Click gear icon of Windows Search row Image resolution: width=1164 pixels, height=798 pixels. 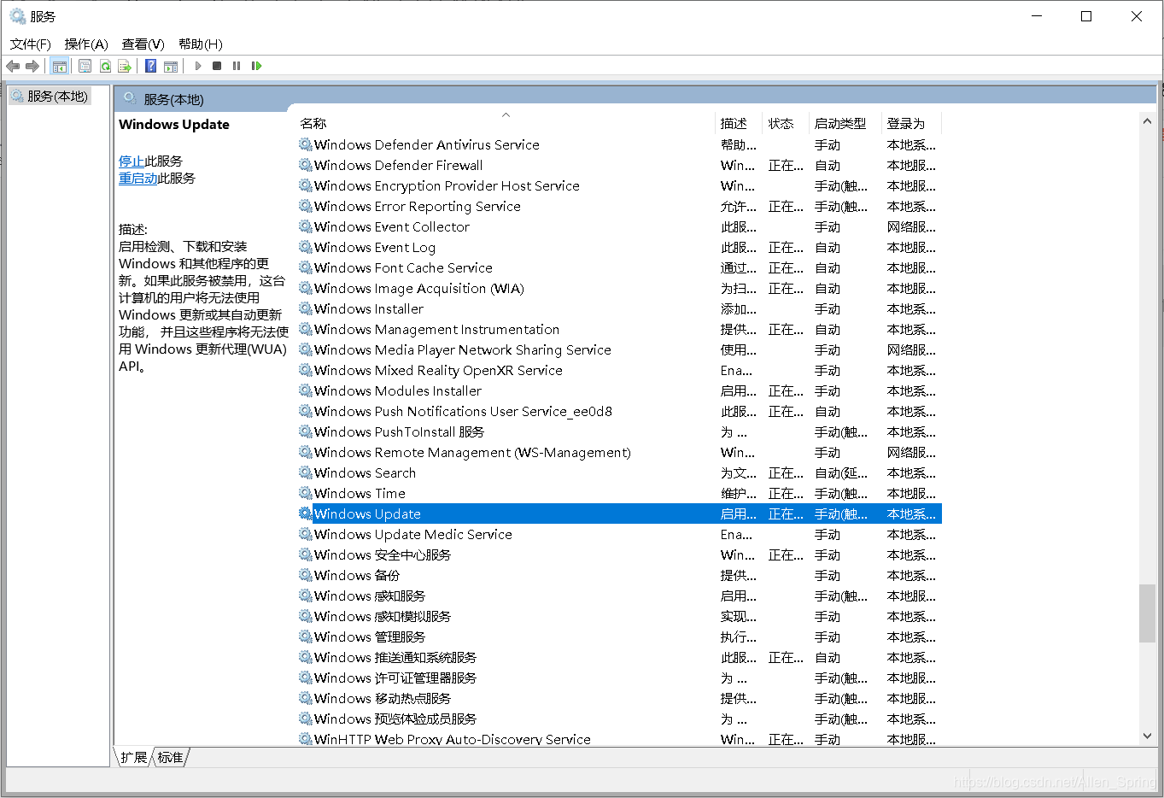[x=305, y=472]
